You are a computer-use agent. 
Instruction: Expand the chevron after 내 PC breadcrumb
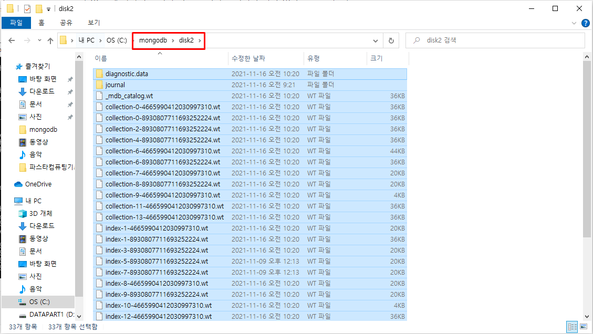tap(101, 40)
